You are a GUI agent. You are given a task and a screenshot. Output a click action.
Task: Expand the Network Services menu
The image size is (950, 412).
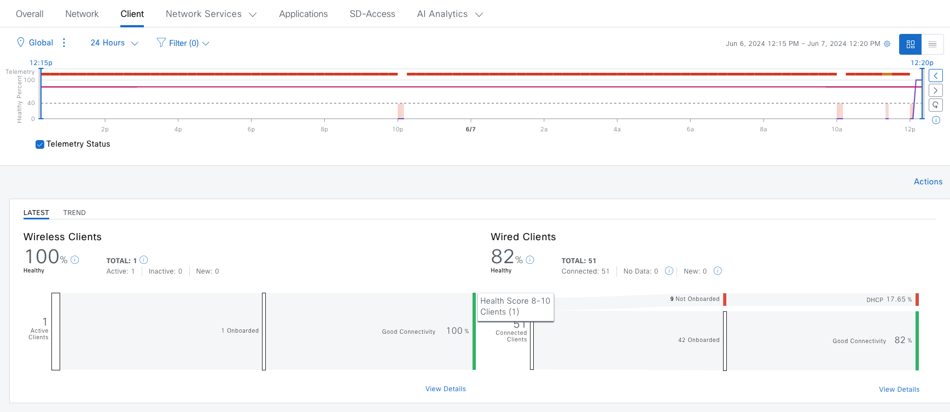[x=211, y=14]
